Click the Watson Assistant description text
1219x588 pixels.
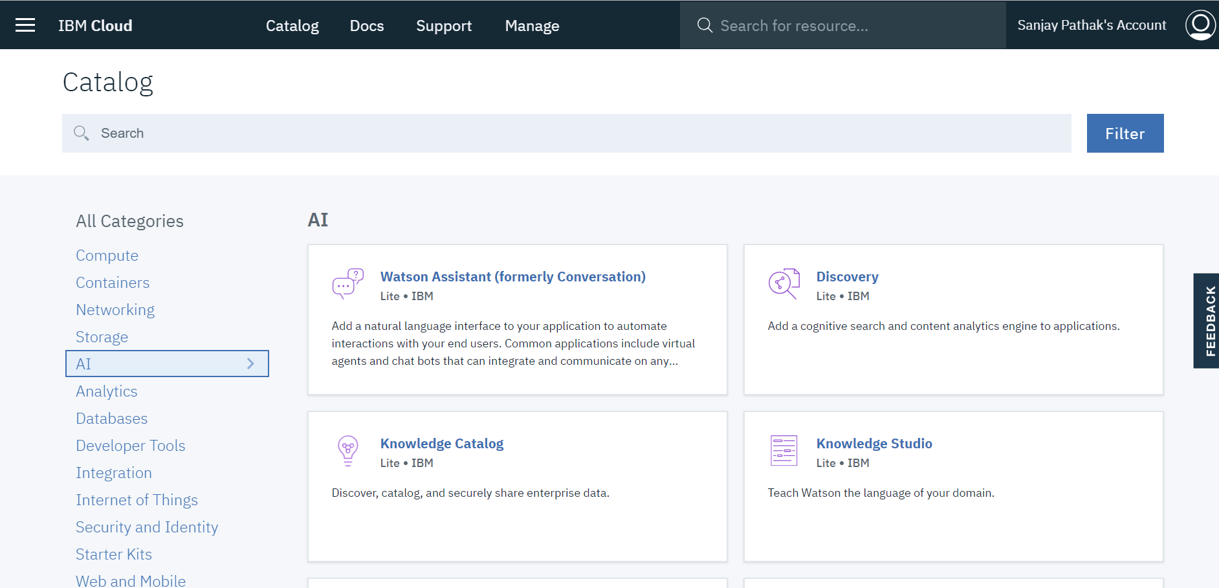(514, 343)
